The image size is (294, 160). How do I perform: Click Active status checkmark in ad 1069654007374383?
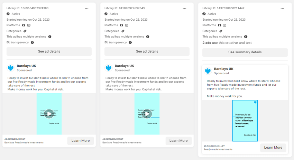coord(8,14)
